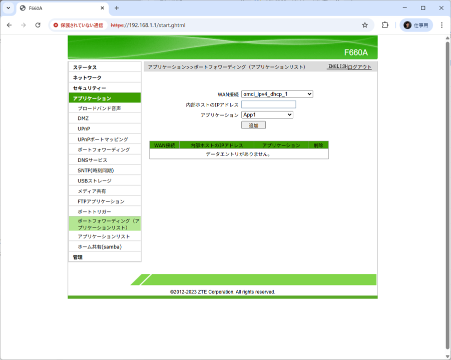The image size is (451, 360).
Task: Open the tab search chevron
Action: (x=9, y=8)
